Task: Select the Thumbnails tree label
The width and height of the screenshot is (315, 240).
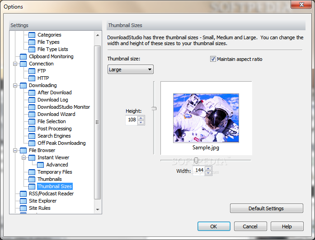Action: pos(49,179)
